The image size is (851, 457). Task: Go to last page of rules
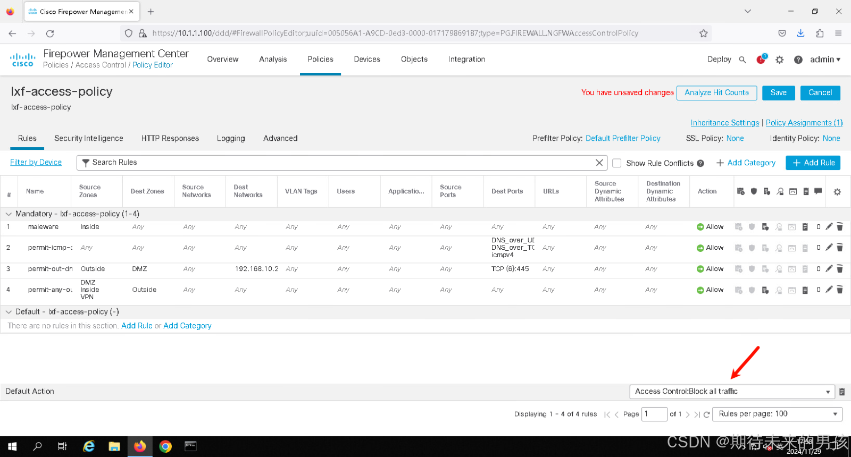[x=697, y=414]
